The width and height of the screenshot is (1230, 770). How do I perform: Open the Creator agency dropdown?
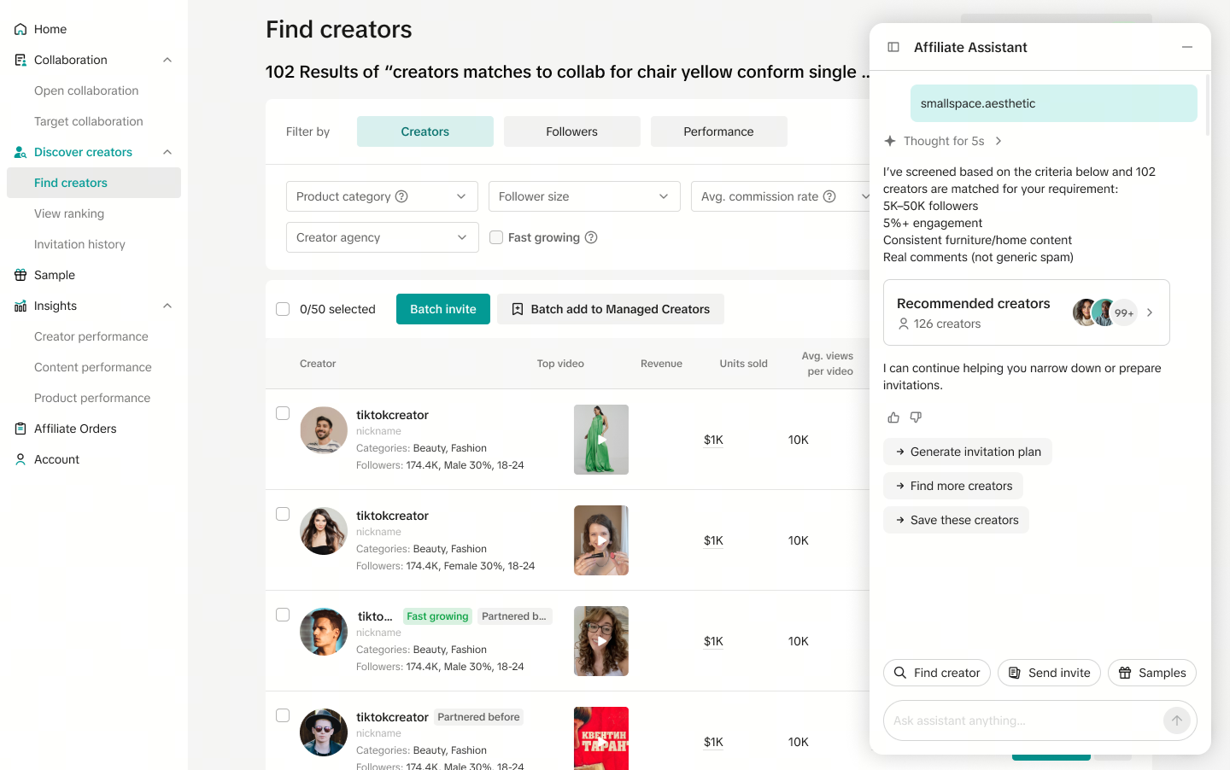(382, 237)
